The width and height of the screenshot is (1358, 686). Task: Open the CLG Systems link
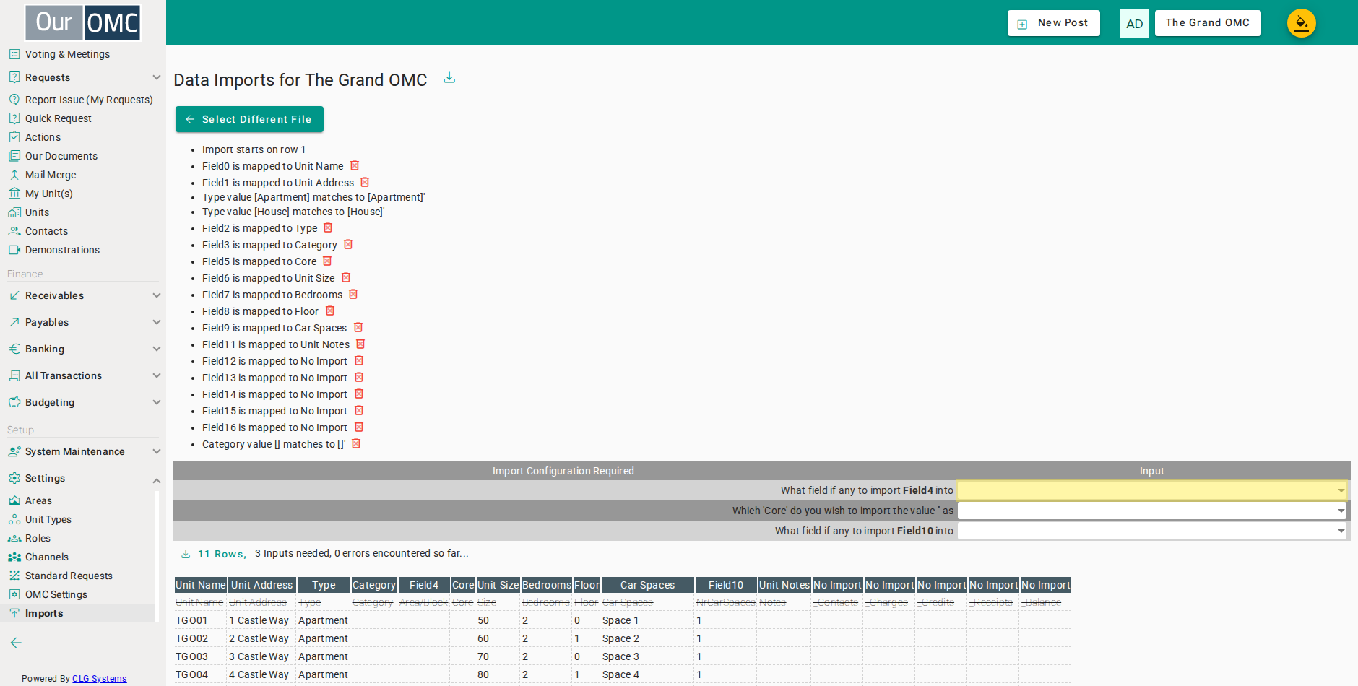point(99,679)
